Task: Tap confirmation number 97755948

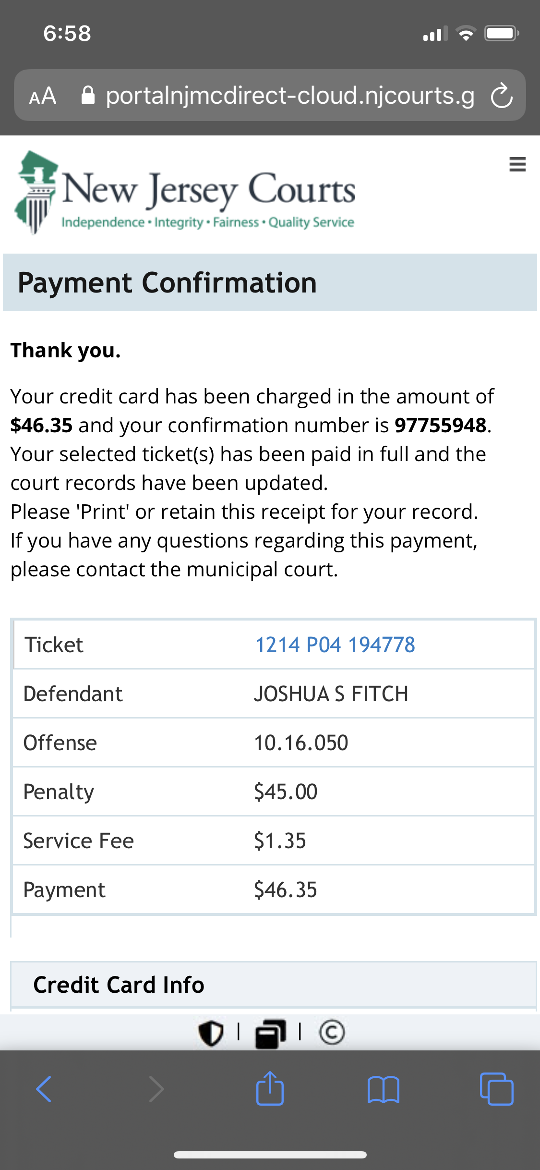Action: (x=440, y=426)
